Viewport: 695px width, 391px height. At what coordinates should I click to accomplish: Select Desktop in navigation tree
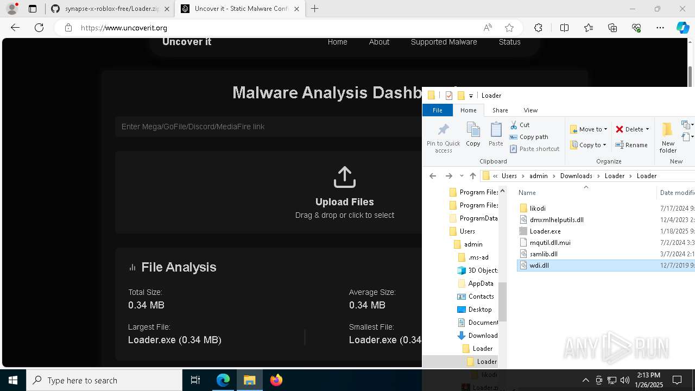tap(480, 310)
